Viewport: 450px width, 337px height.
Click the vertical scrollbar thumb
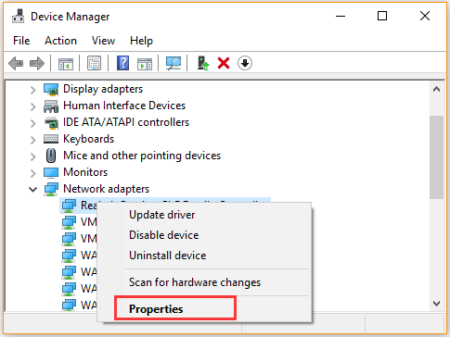tap(436, 157)
